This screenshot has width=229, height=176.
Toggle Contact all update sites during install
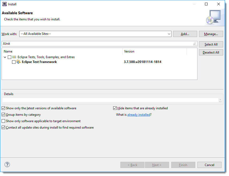3,128
